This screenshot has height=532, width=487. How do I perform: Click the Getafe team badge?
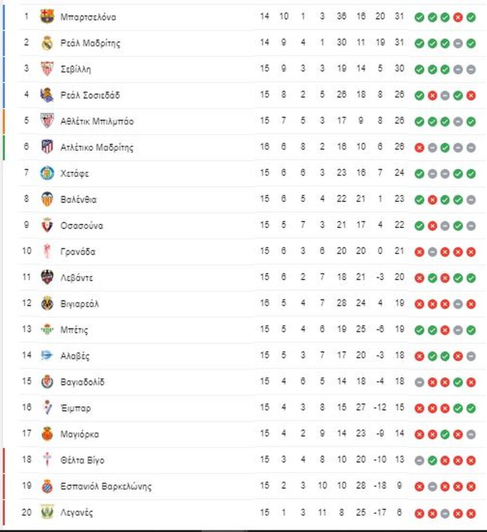[47, 173]
